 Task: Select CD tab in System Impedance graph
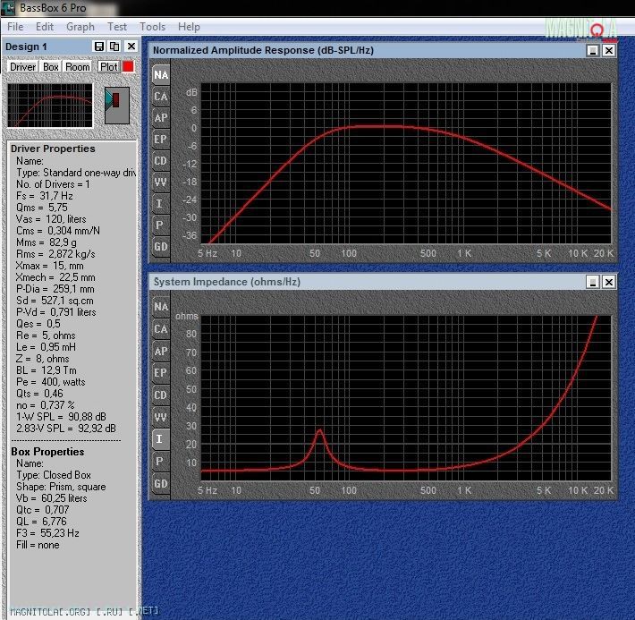(x=161, y=395)
